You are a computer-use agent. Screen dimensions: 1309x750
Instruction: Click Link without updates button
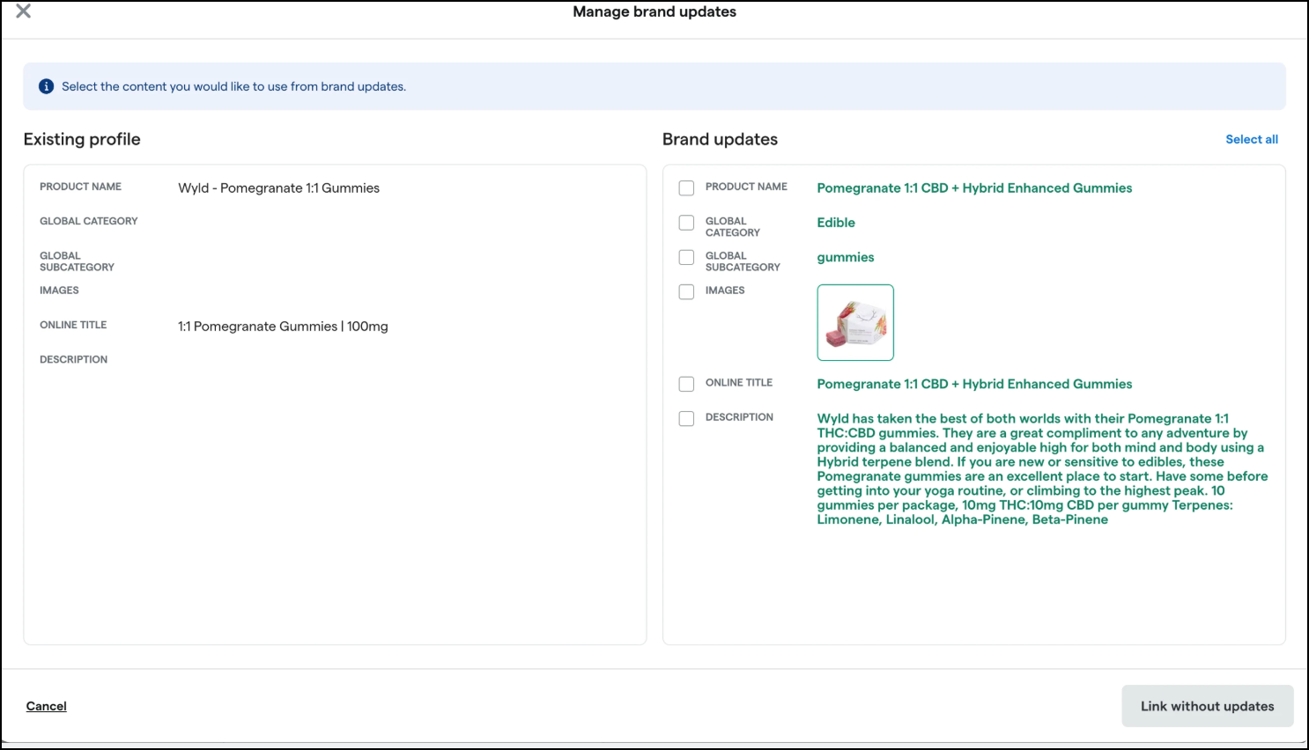point(1207,706)
